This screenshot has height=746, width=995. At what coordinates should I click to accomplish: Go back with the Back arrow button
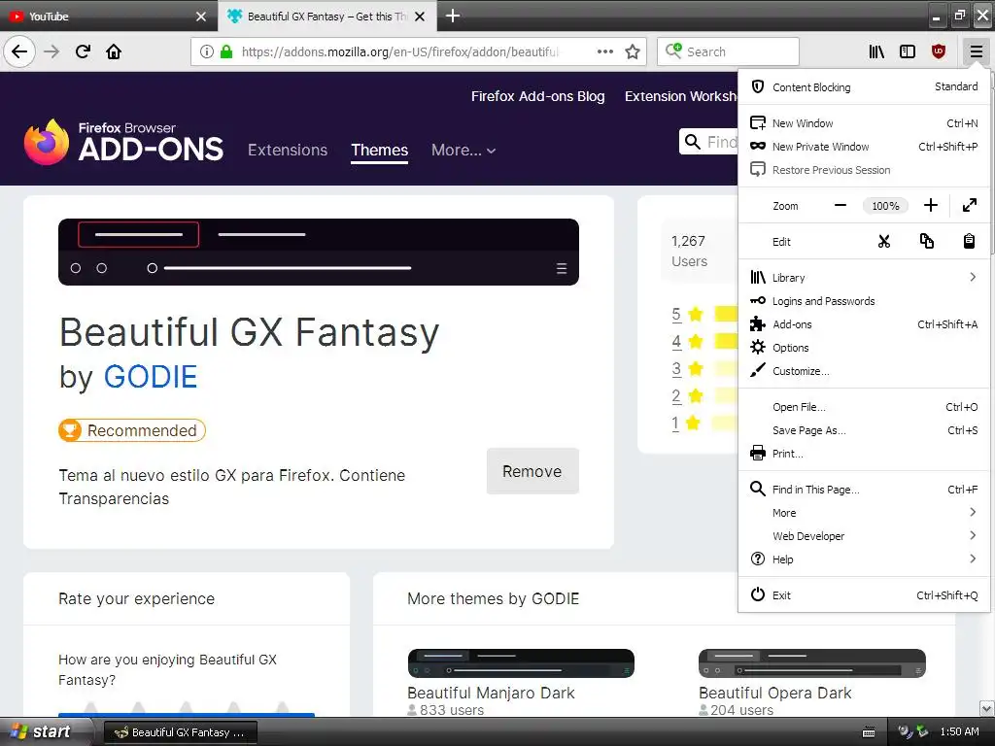point(19,51)
